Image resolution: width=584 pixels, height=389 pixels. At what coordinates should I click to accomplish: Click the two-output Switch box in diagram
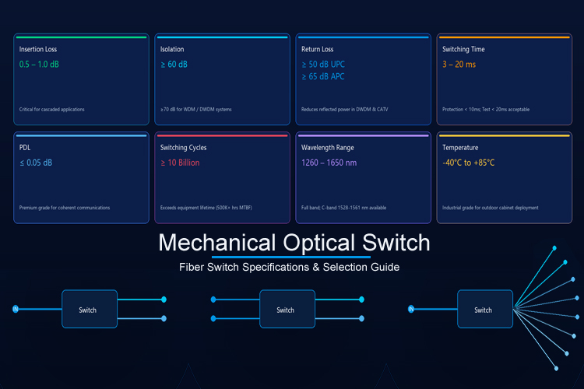[90, 309]
